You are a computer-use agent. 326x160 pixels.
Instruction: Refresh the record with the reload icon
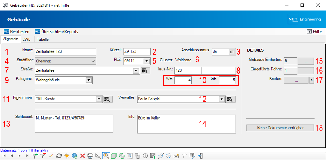pyautogui.click(x=59, y=156)
